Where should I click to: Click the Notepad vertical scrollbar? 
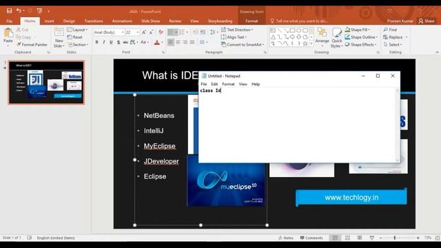point(398,125)
